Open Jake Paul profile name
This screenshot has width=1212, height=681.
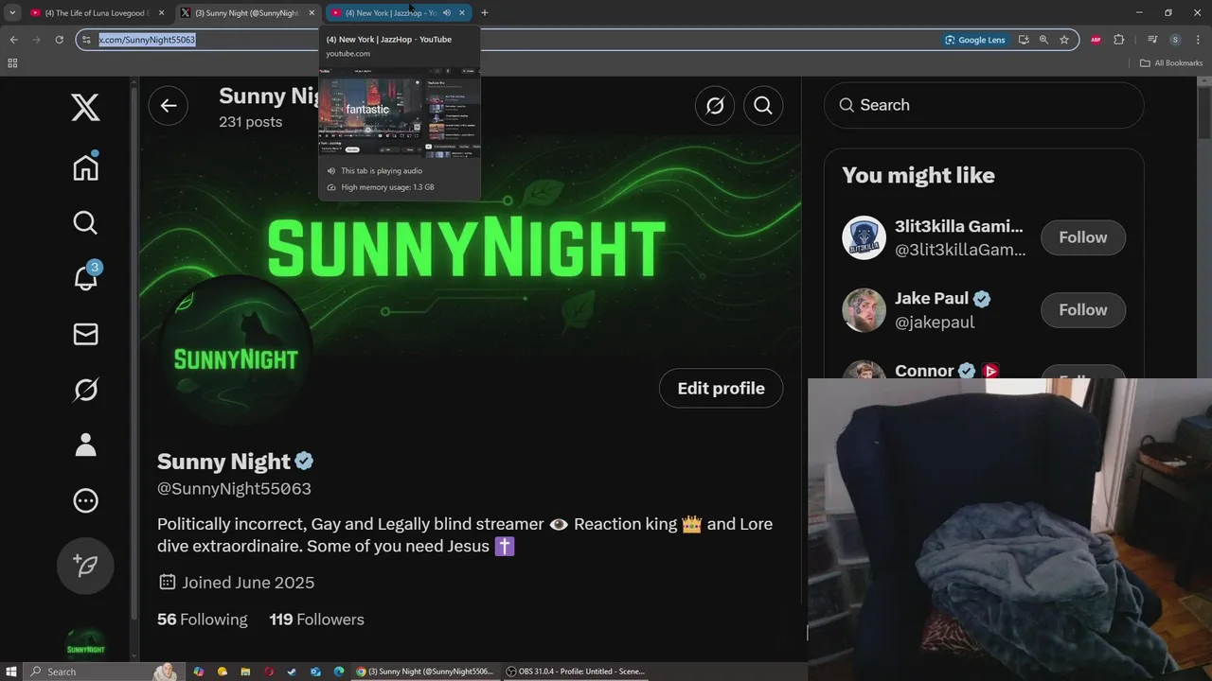click(x=932, y=298)
